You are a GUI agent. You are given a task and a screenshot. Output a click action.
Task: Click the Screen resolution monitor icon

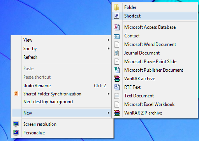click(x=16, y=124)
